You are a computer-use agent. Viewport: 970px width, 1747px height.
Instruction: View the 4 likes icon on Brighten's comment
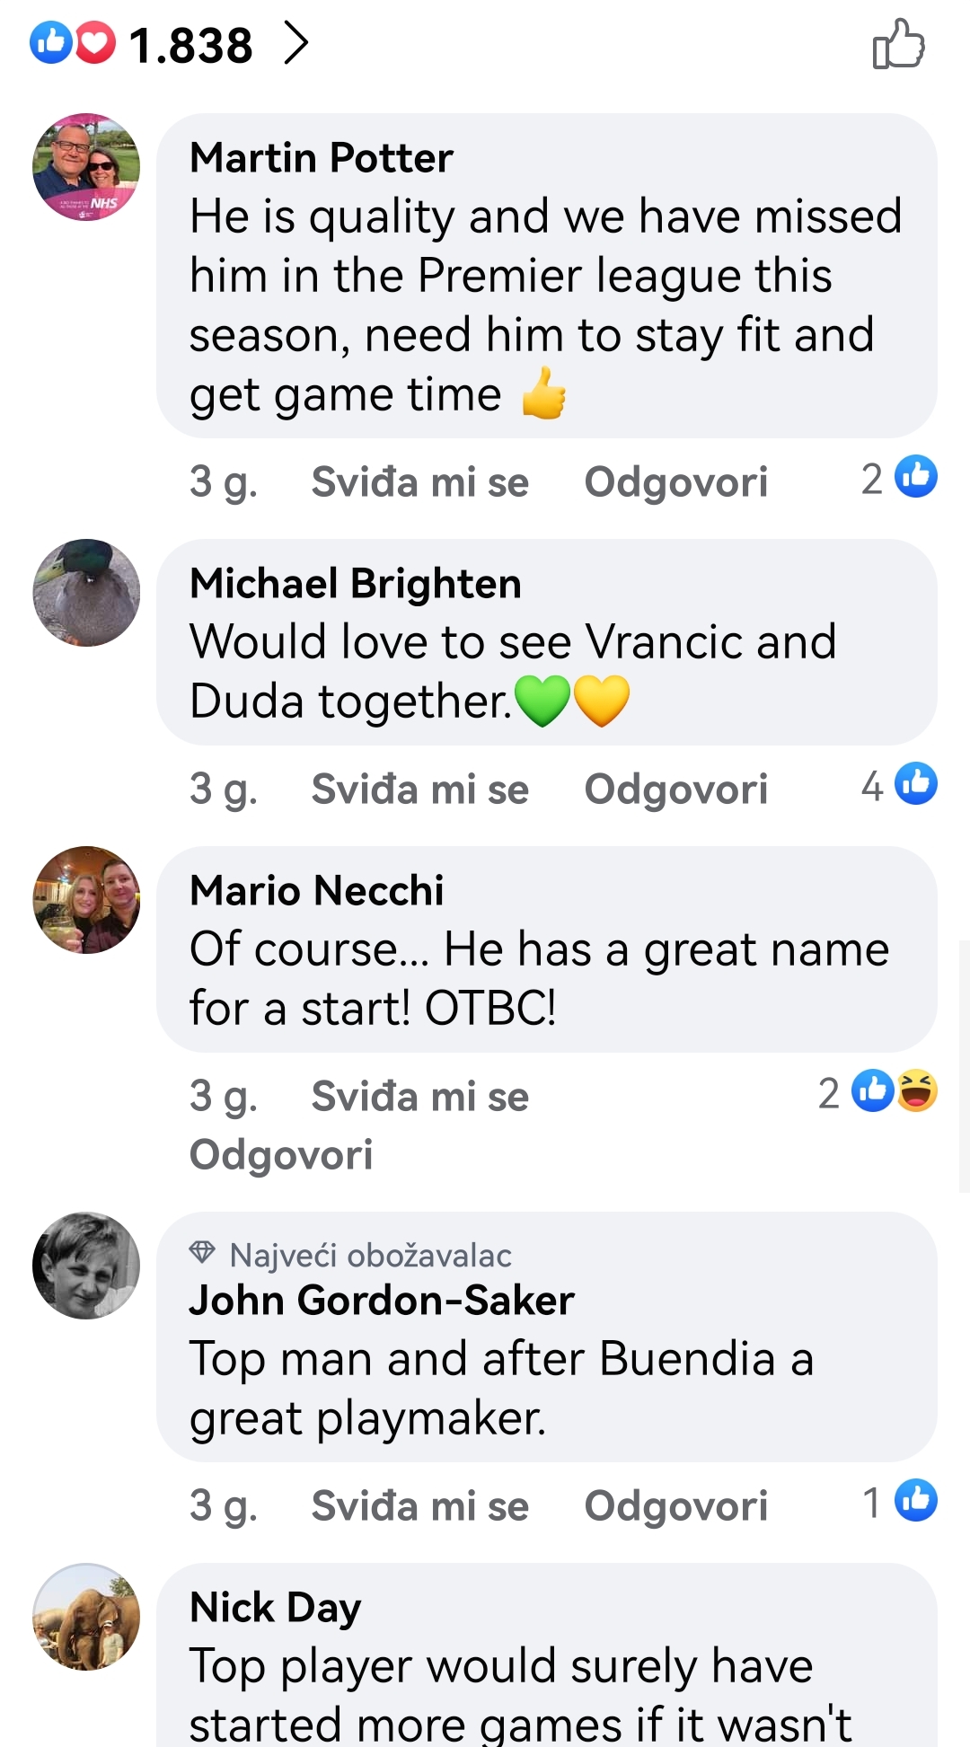(x=916, y=784)
